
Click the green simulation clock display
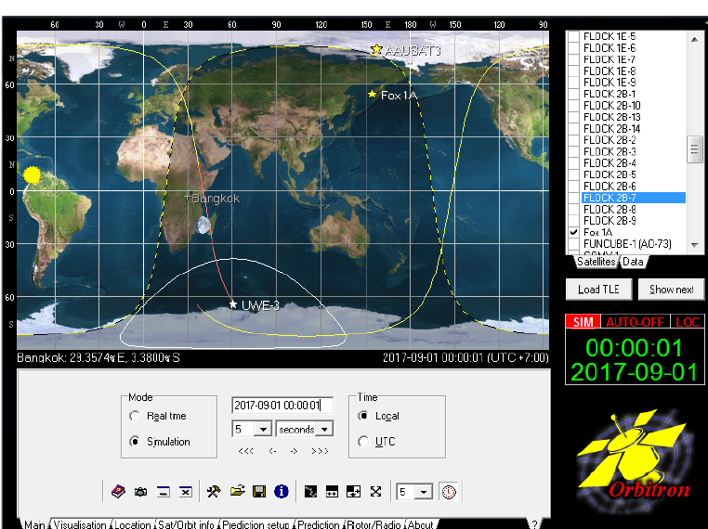(x=635, y=360)
